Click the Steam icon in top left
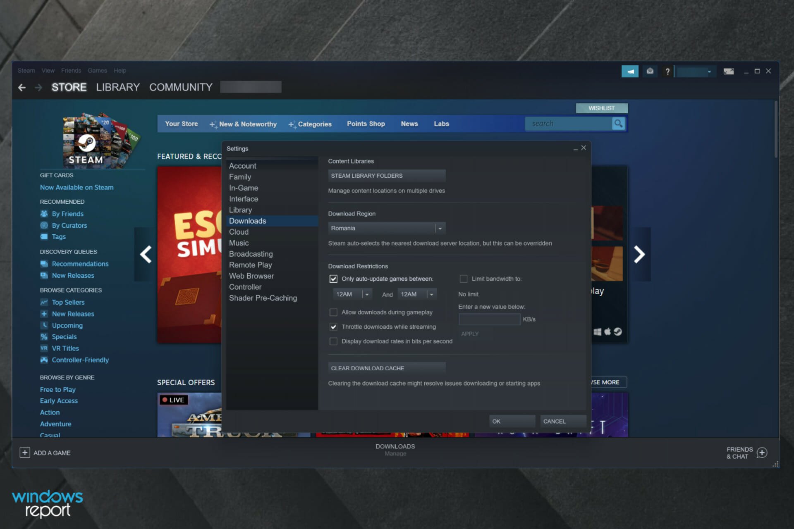 (26, 71)
